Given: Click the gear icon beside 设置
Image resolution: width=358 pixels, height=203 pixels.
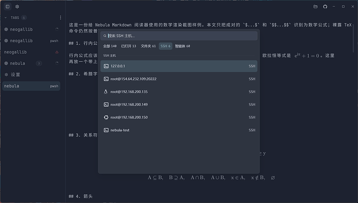Looking at the screenshot, I should 6,75.
